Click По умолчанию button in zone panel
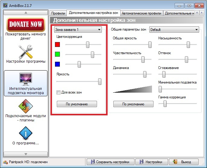This screenshot has height=168, width=207. coord(77,104)
